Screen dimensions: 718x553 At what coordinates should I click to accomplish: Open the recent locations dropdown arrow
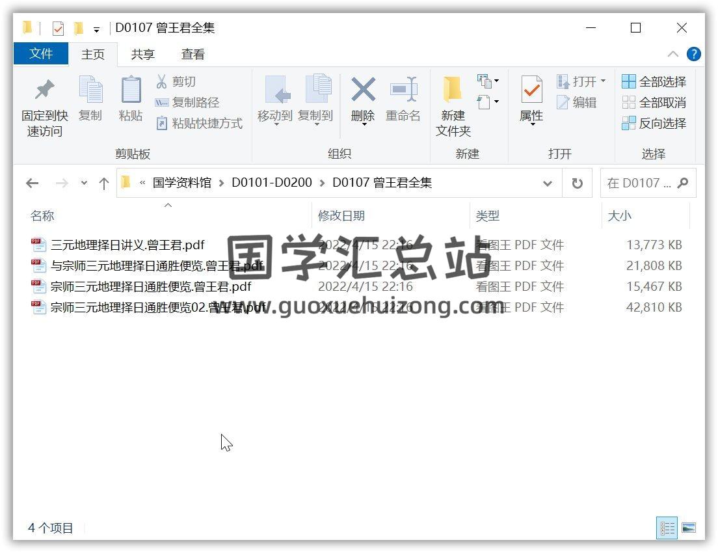coord(84,183)
